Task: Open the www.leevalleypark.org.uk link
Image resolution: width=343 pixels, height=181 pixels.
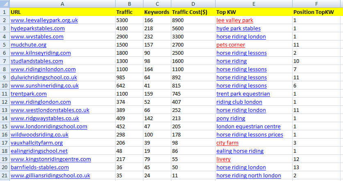Action: point(44,20)
